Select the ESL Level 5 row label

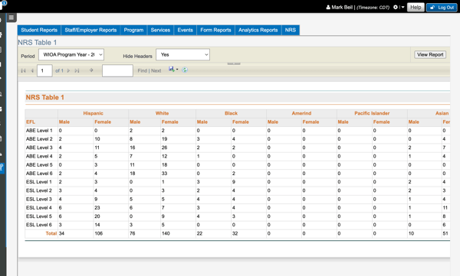[39, 216]
